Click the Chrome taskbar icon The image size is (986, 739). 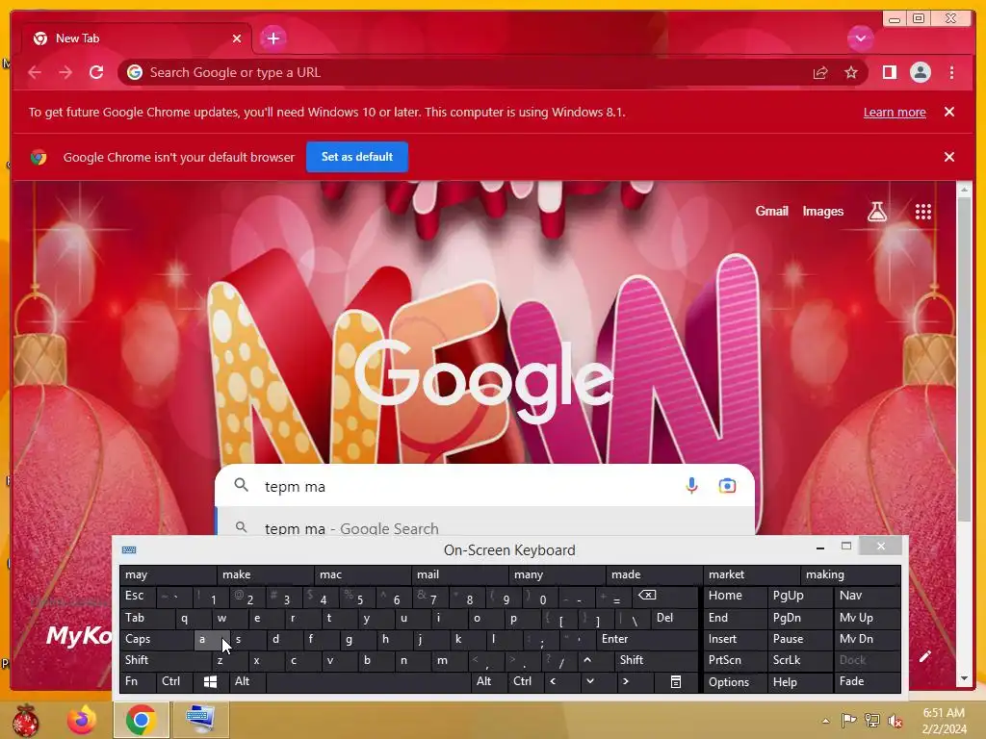pos(141,720)
